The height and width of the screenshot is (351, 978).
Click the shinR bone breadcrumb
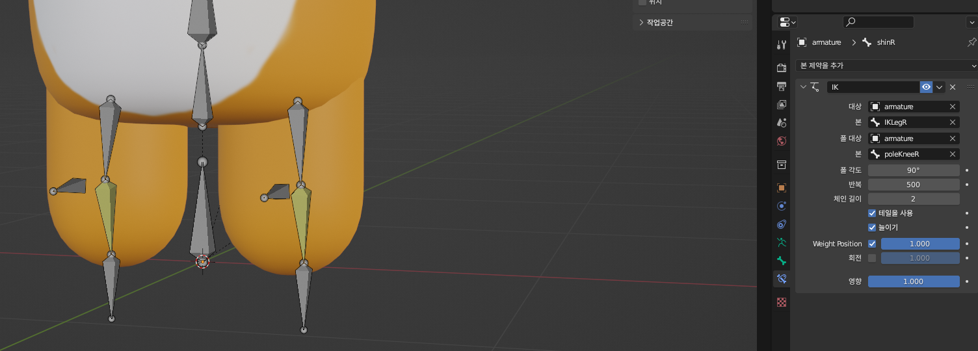click(879, 42)
